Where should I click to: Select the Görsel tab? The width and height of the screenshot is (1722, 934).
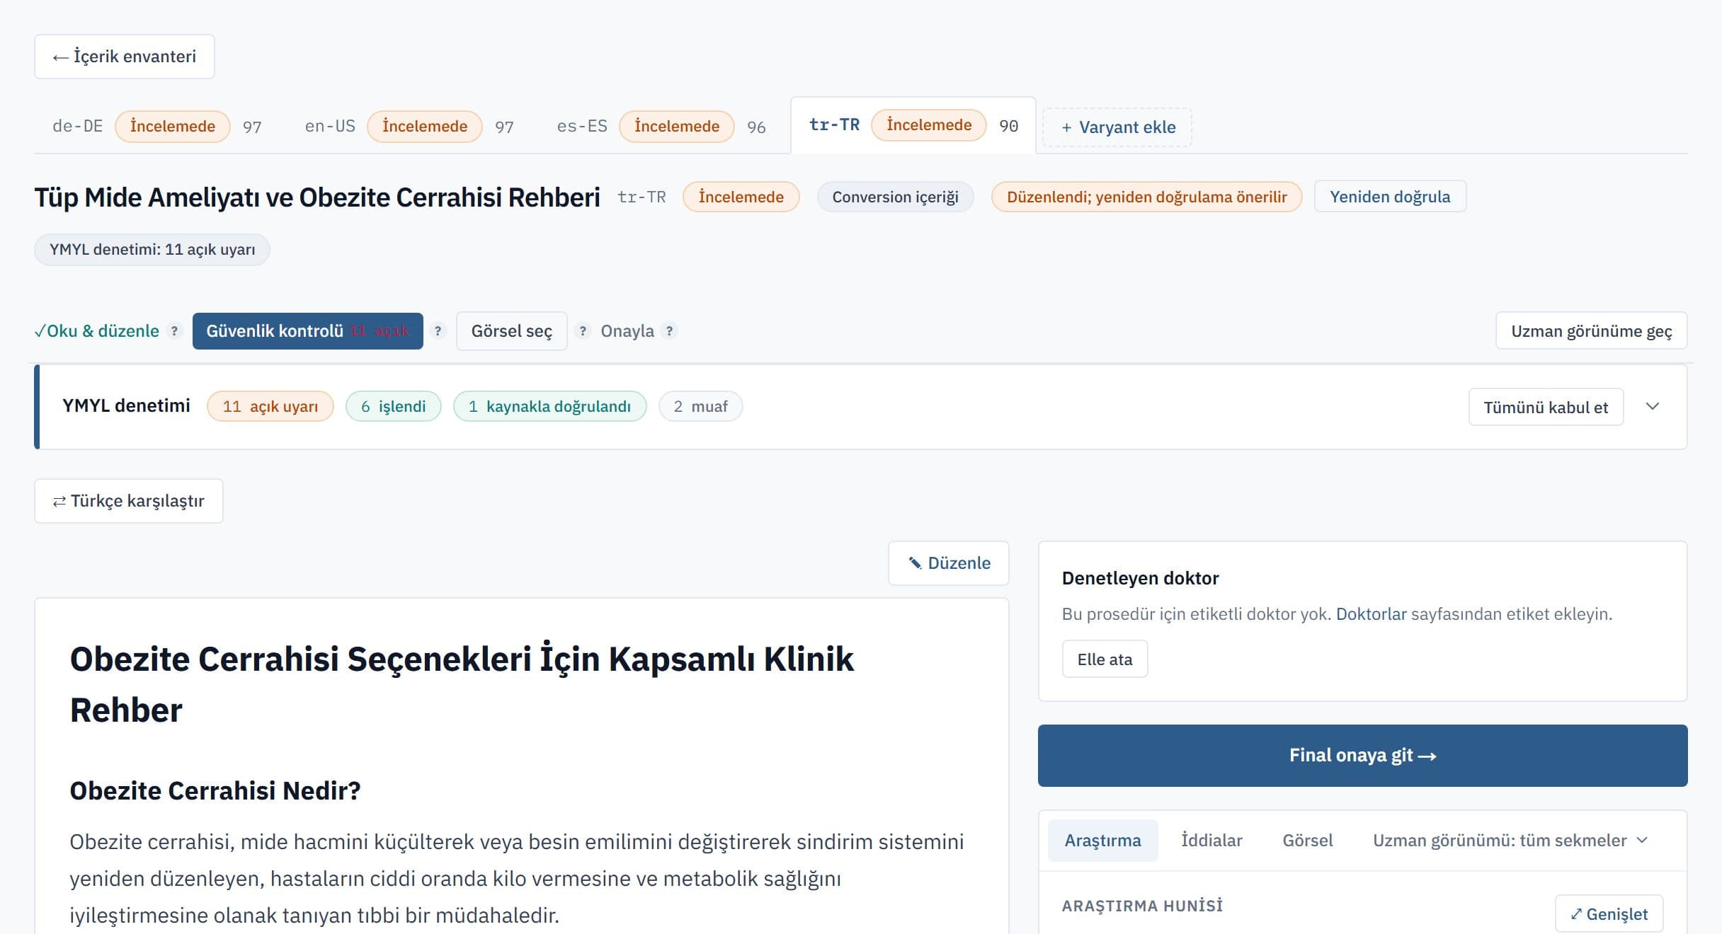[x=1307, y=841]
